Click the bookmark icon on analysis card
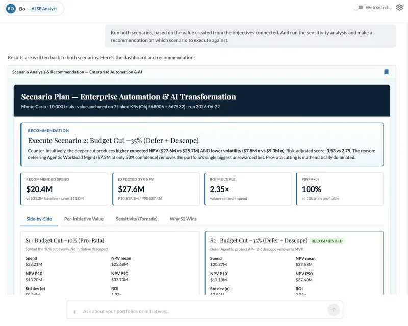 click(x=386, y=72)
